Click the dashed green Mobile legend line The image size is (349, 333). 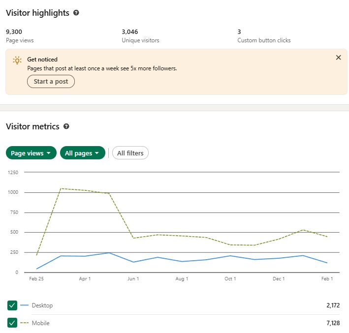(25, 323)
